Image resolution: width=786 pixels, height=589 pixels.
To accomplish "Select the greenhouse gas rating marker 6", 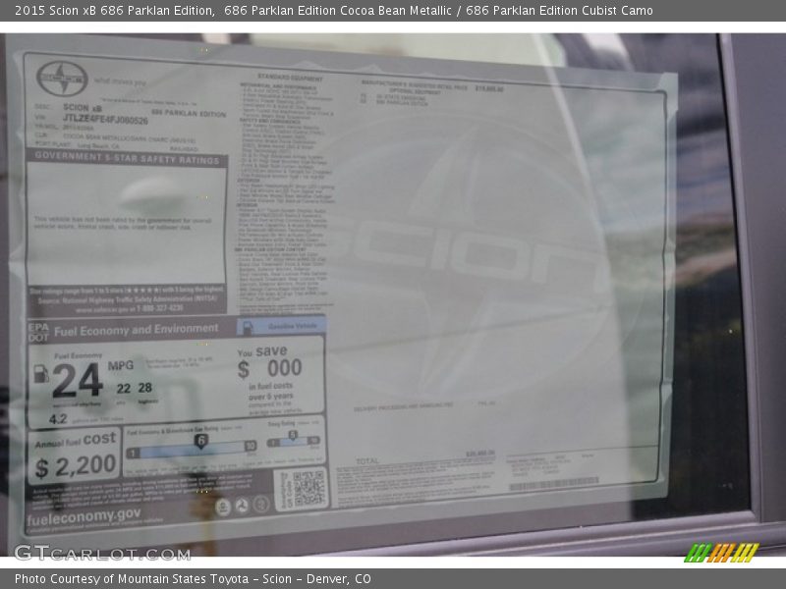I will 200,441.
